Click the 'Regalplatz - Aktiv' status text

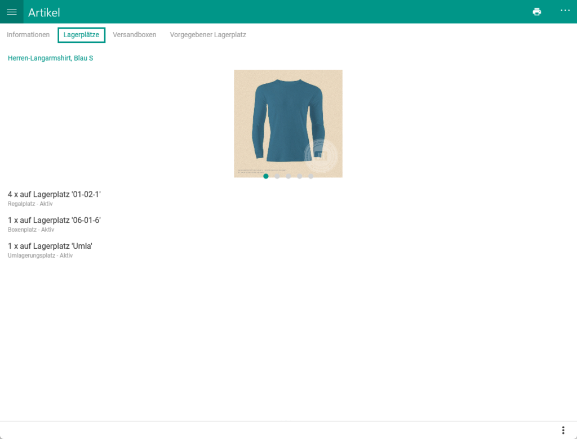coord(30,204)
